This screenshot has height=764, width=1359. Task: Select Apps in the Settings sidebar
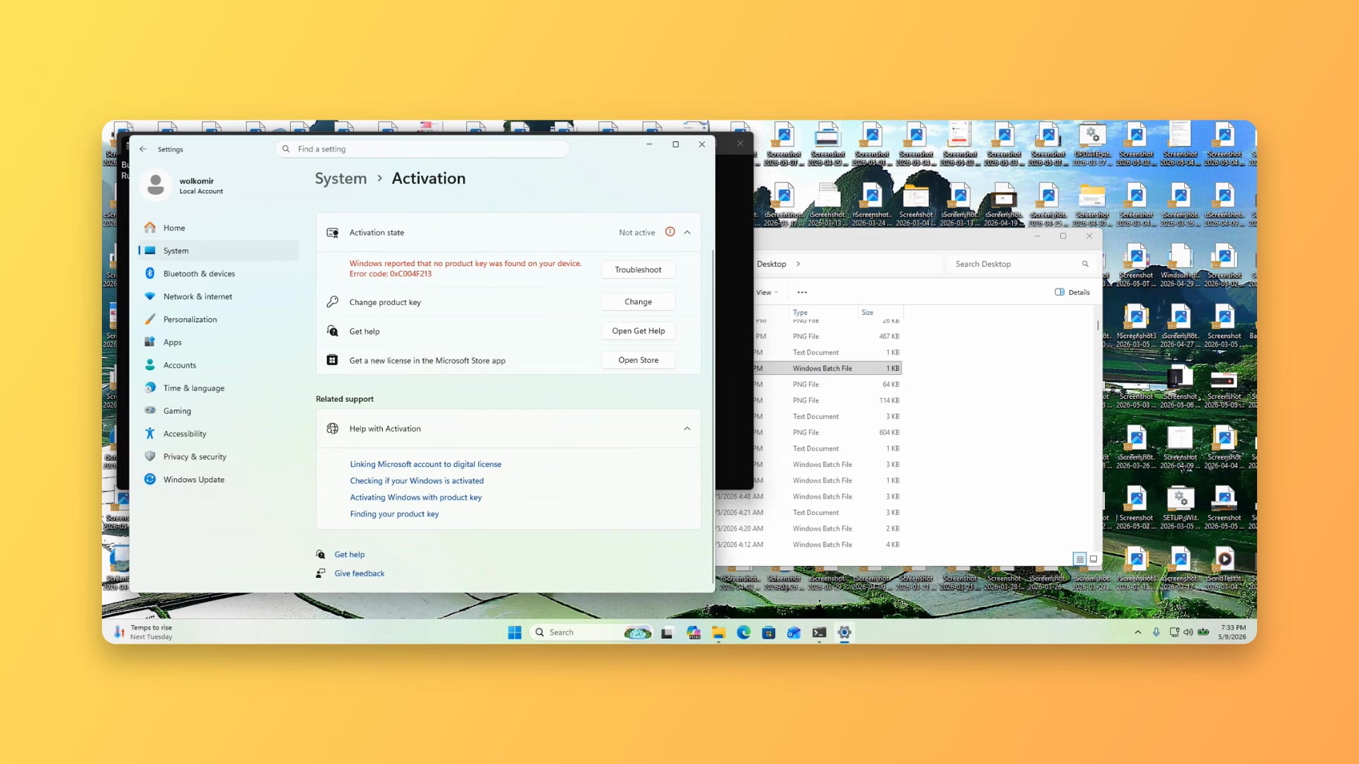[x=219, y=342]
